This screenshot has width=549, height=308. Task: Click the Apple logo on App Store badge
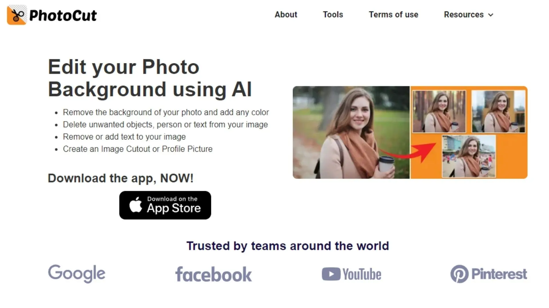point(136,205)
